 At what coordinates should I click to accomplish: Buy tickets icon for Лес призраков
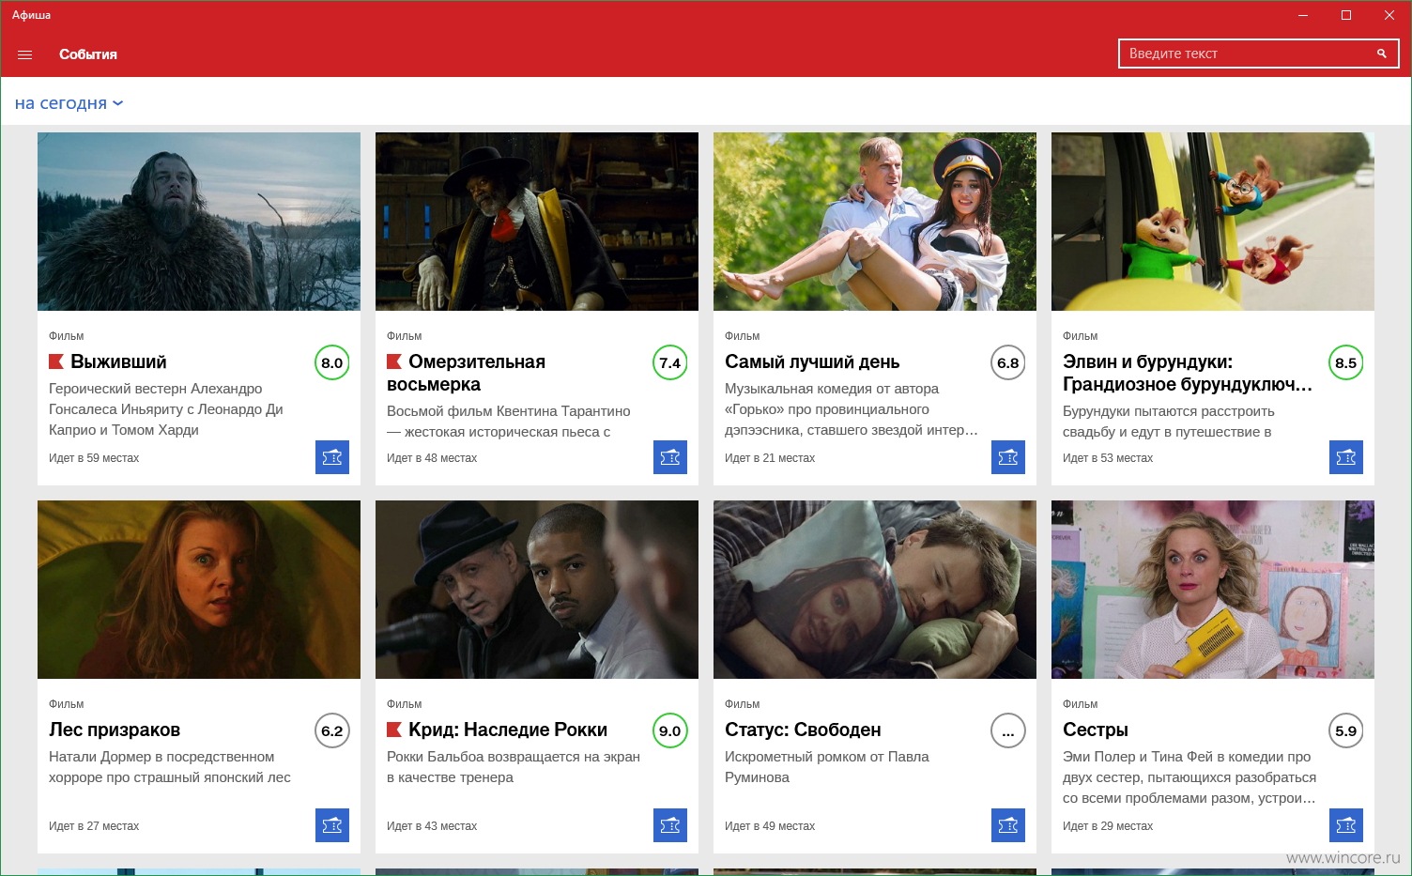pyautogui.click(x=332, y=825)
